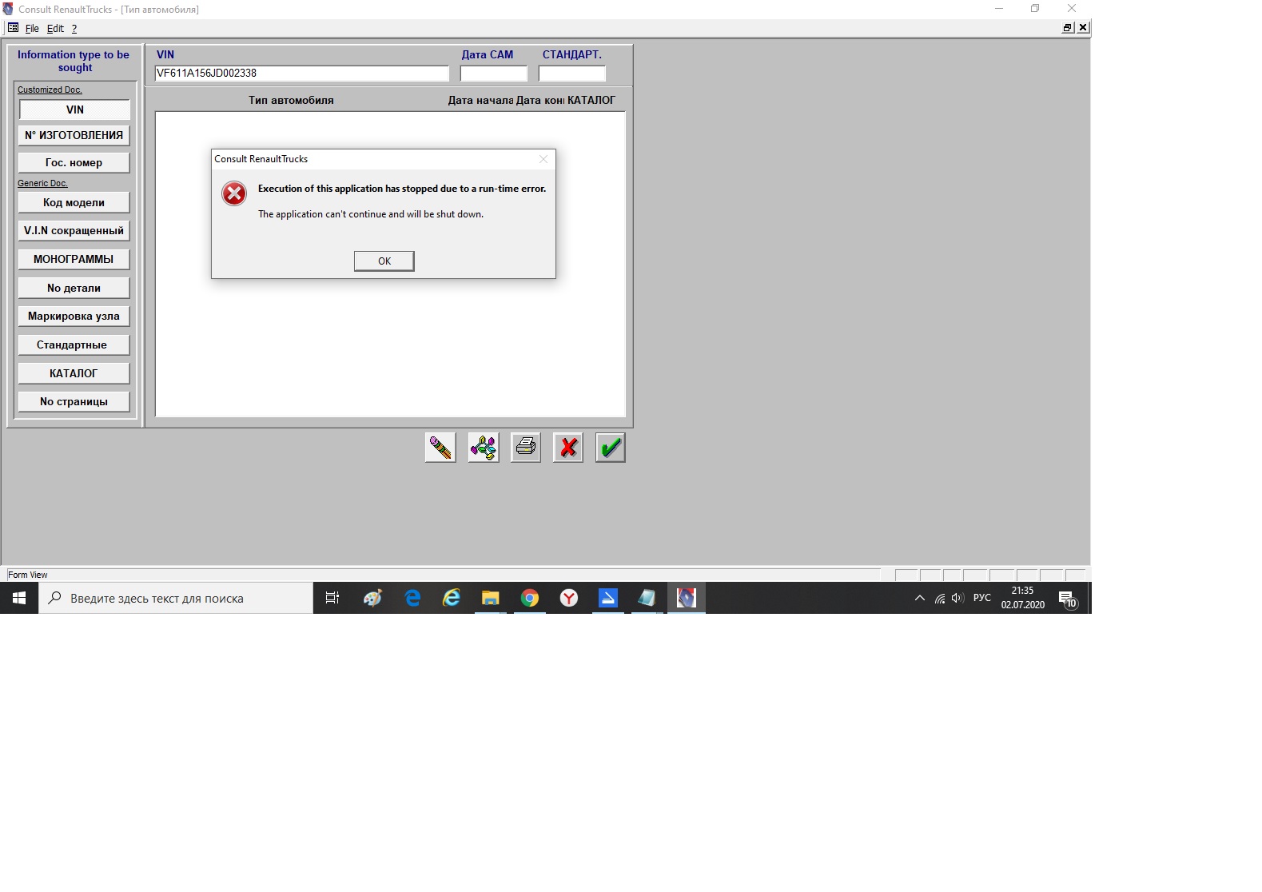Open Internet Explorer from the taskbar

point(452,598)
